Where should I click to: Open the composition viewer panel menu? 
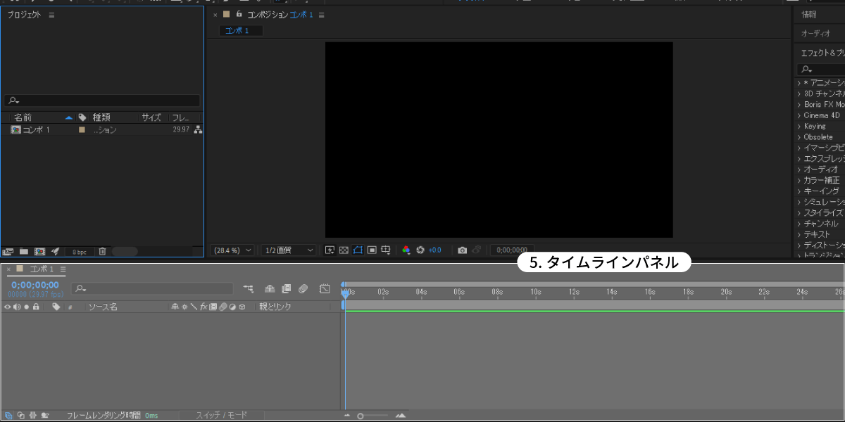322,15
